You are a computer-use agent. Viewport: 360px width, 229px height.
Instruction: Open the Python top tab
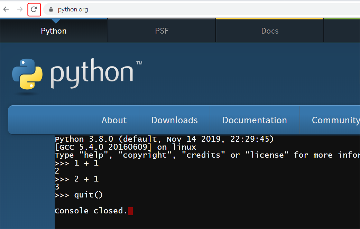54,31
